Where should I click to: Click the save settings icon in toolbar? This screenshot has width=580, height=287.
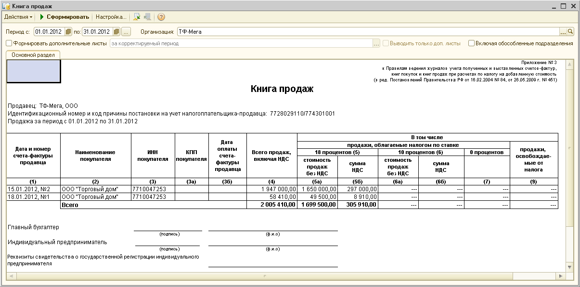[x=137, y=17]
